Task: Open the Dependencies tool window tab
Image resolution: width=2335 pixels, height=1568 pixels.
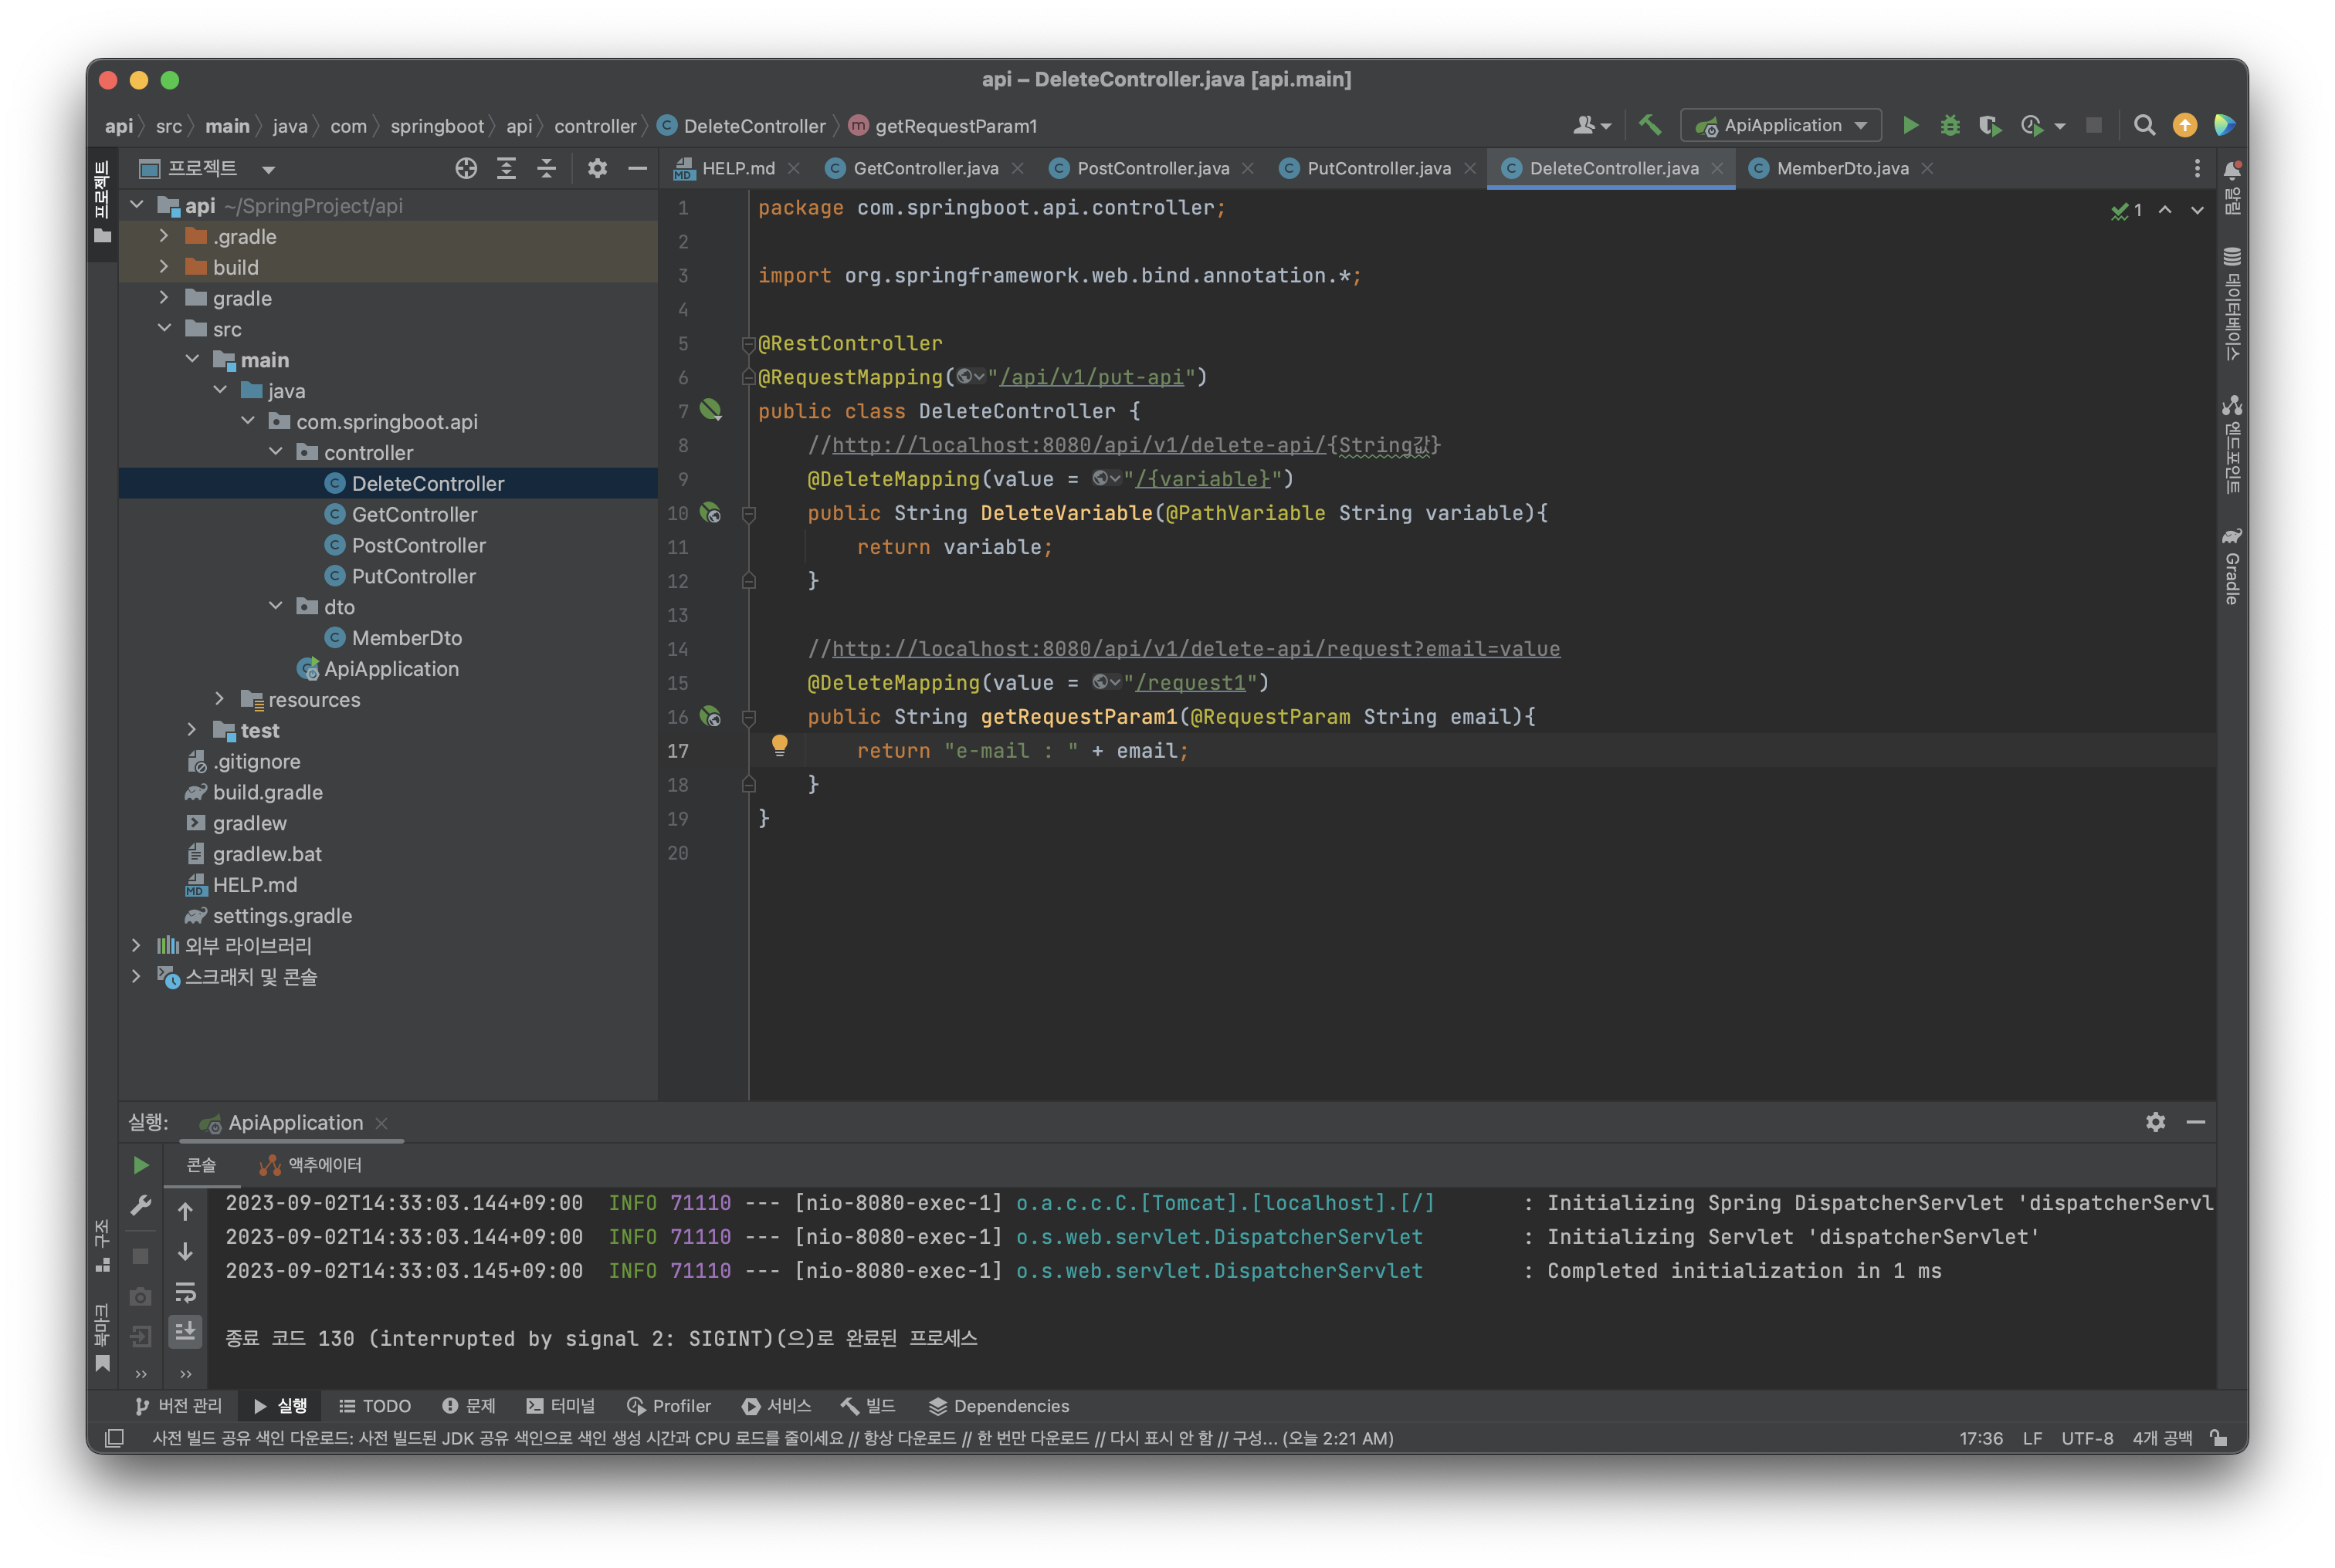Action: coord(998,1406)
